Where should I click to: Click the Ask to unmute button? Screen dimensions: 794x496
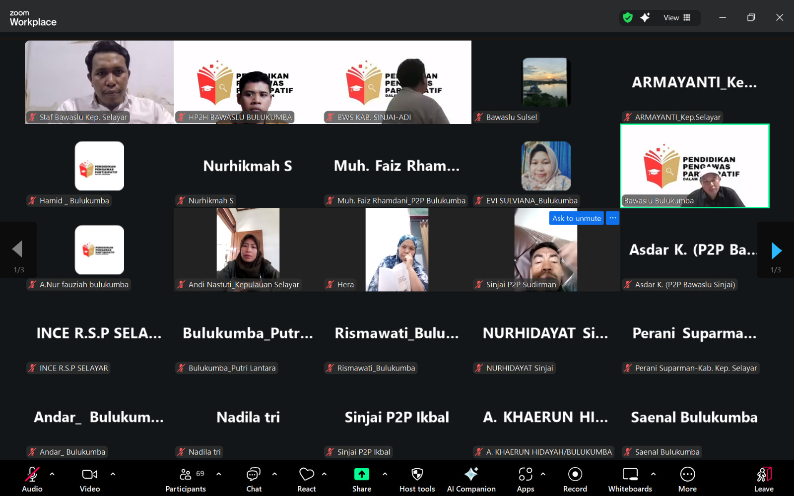click(576, 218)
